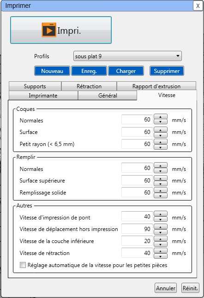Image resolution: width=204 pixels, height=298 pixels.
Task: Increase Surface supérieure speed with up arrow
Action: (x=161, y=178)
